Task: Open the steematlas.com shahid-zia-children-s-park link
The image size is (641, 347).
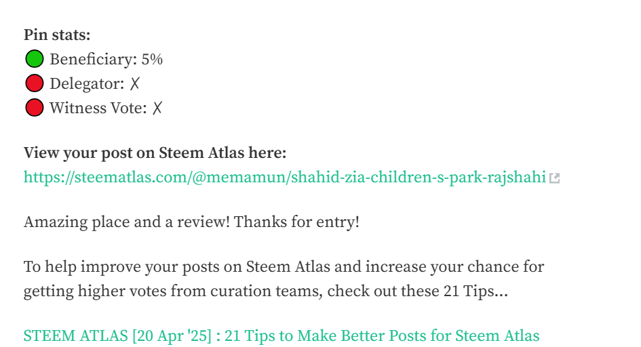Action: 285,177
